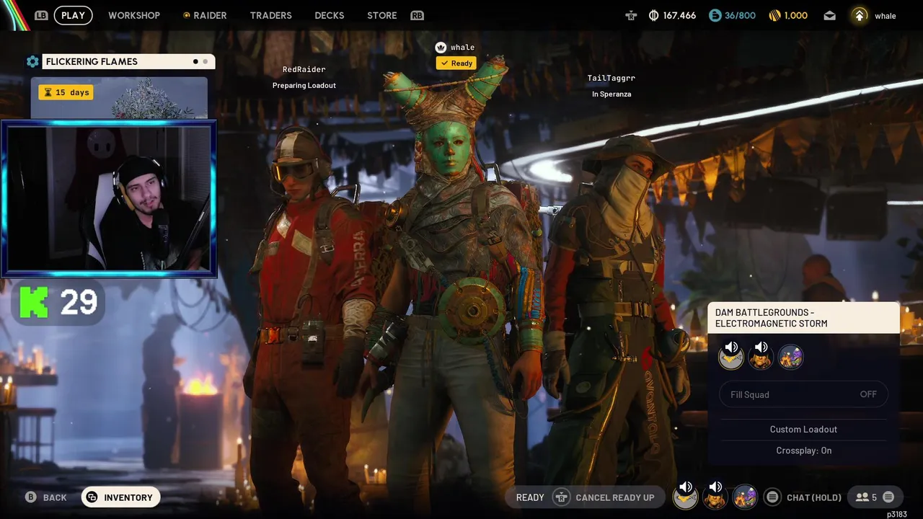923x519 pixels.
Task: Click the crown icon beside whale
Action: click(x=441, y=47)
